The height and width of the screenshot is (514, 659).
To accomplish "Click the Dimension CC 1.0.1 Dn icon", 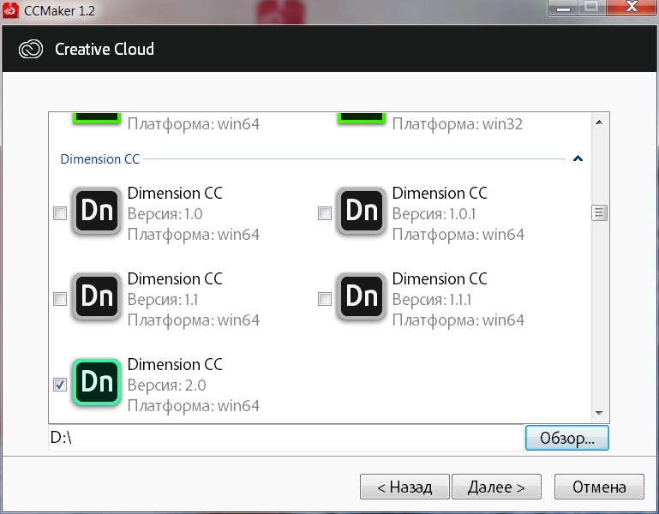I will (x=361, y=211).
